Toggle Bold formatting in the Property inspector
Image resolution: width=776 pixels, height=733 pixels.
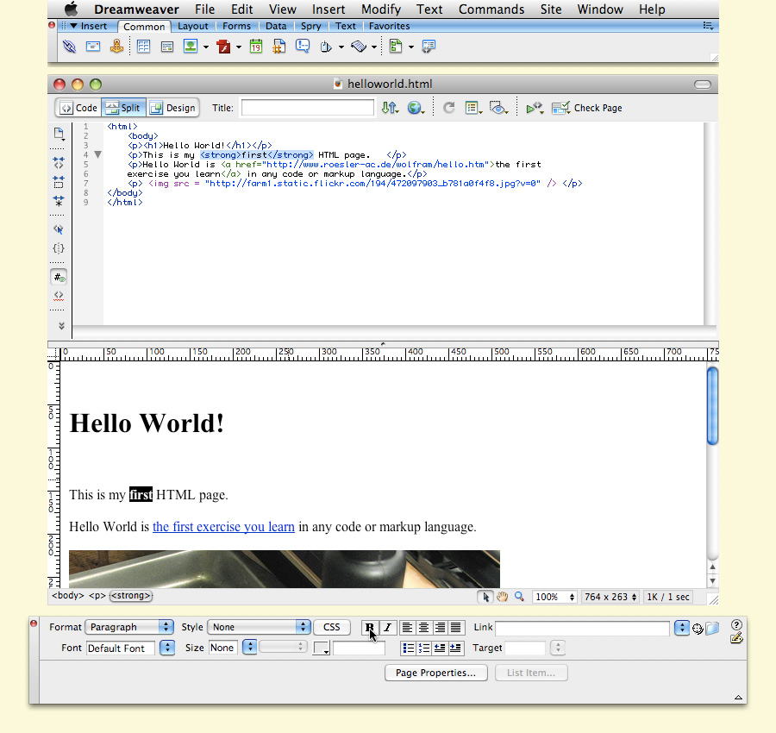click(370, 628)
